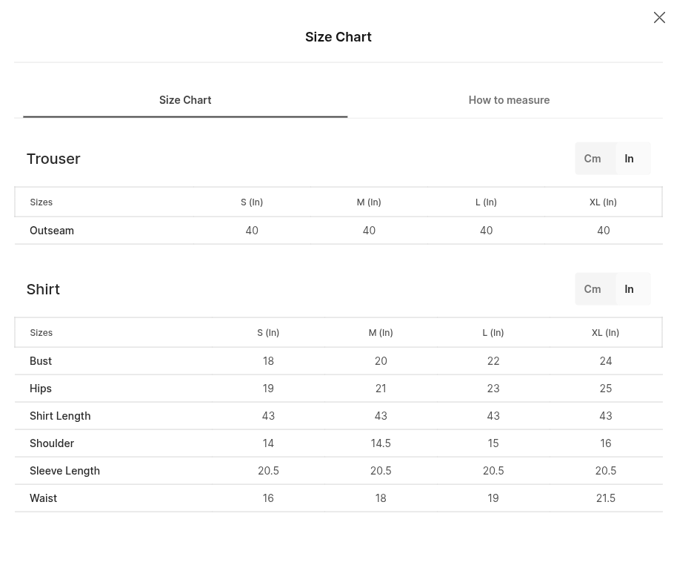Select the Hips row label
This screenshot has width=674, height=588.
coord(41,389)
